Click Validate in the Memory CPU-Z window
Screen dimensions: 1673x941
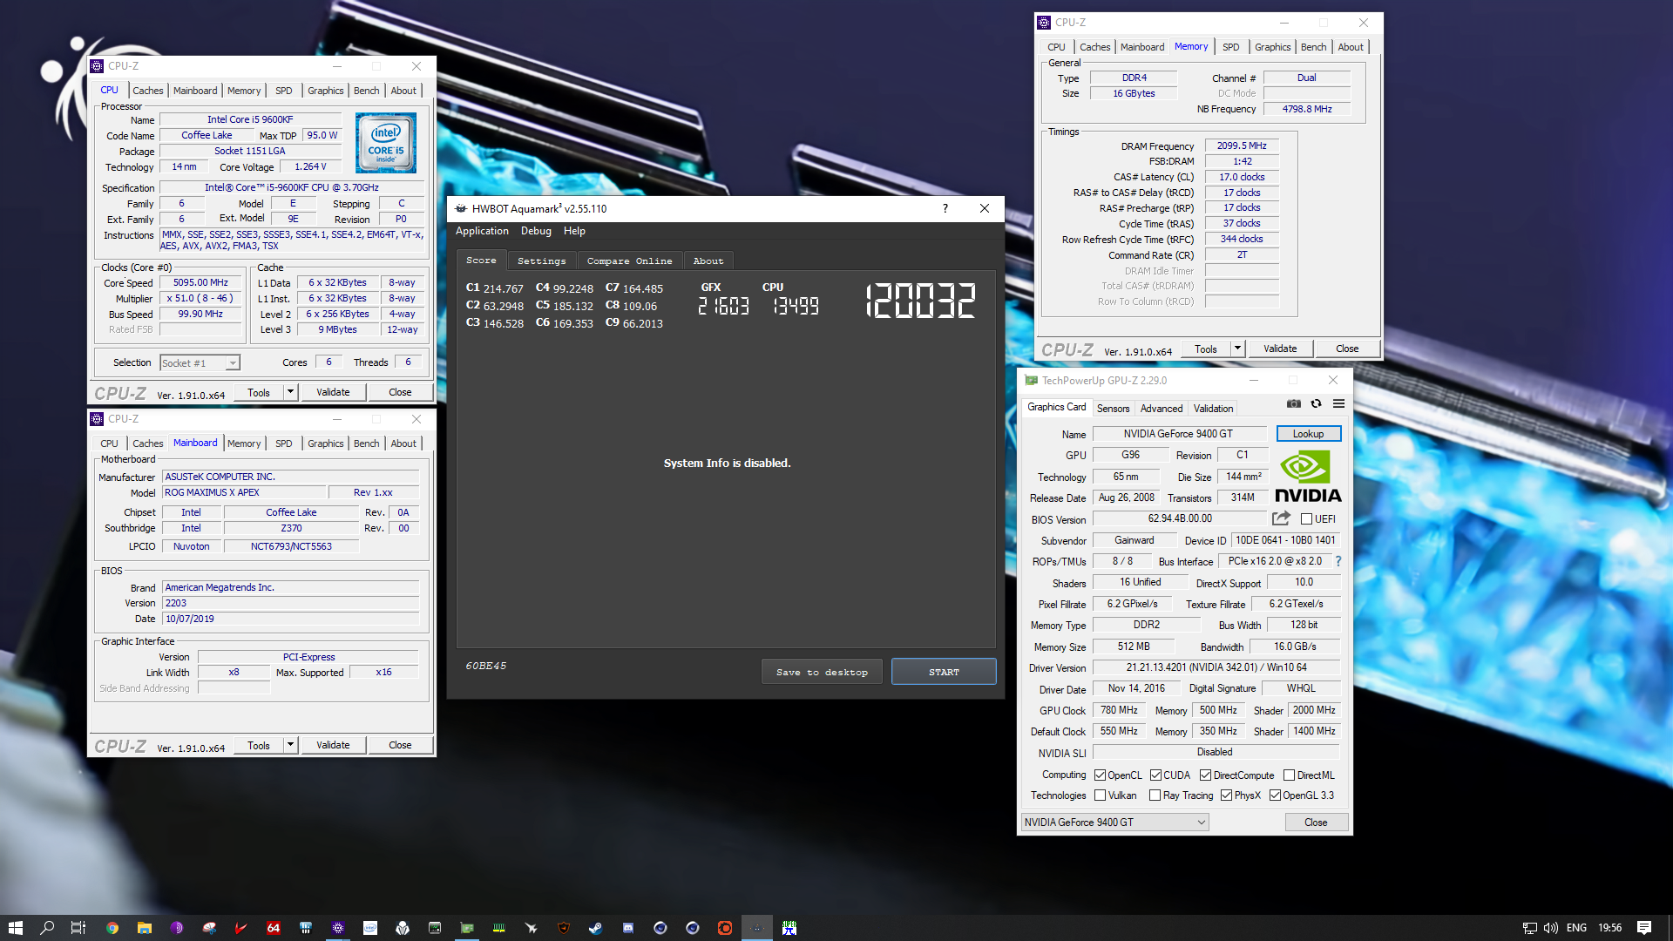(1280, 349)
